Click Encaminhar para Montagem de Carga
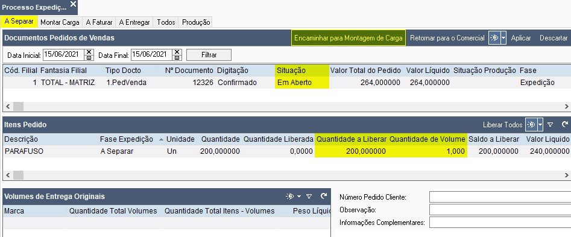The image size is (571, 237). coord(348,38)
